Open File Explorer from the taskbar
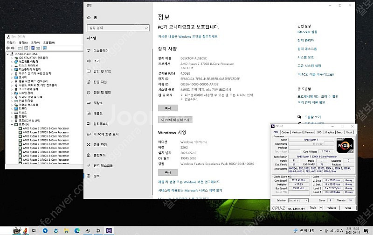373x235 pixels. [x=66, y=230]
